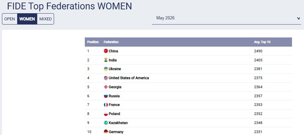Click the Kazakhstan flag icon

point(106,123)
